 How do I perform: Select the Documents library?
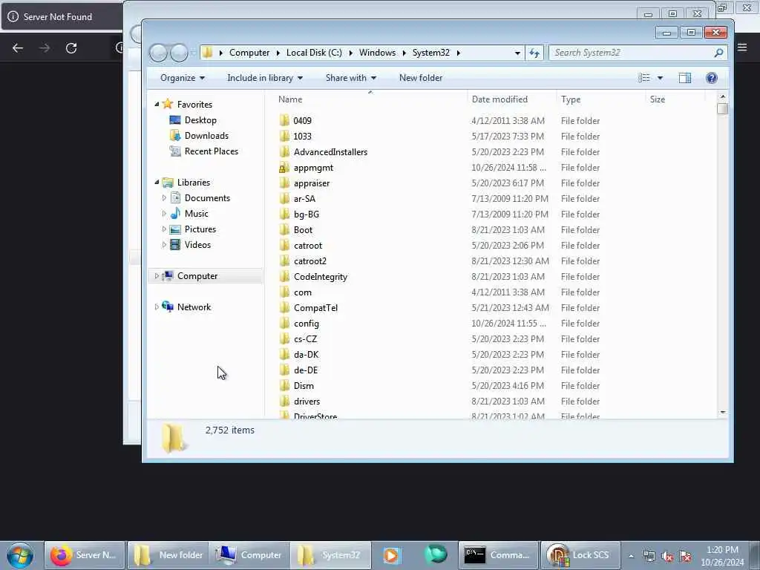coord(207,198)
